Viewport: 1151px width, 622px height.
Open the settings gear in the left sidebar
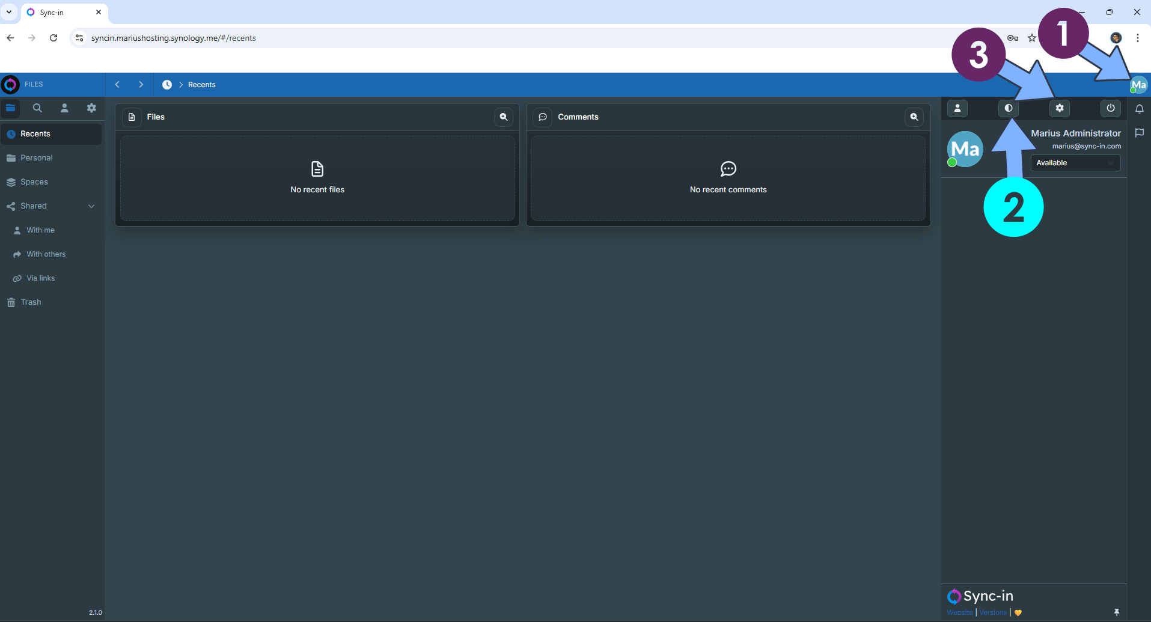point(91,108)
